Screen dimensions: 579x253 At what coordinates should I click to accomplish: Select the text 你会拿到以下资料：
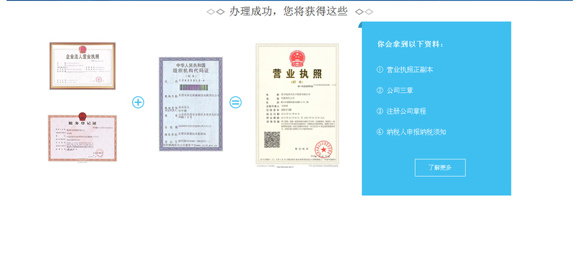[411, 44]
